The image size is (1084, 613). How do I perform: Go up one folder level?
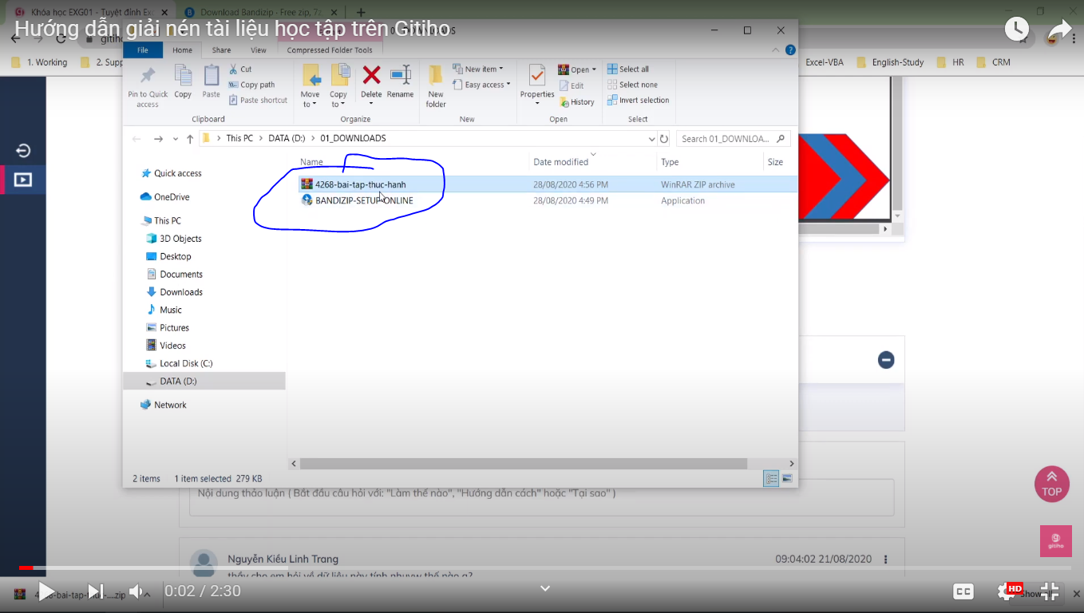[x=190, y=139]
